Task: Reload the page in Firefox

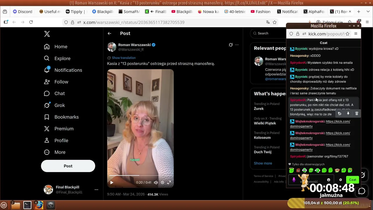Action: pyautogui.click(x=31, y=22)
